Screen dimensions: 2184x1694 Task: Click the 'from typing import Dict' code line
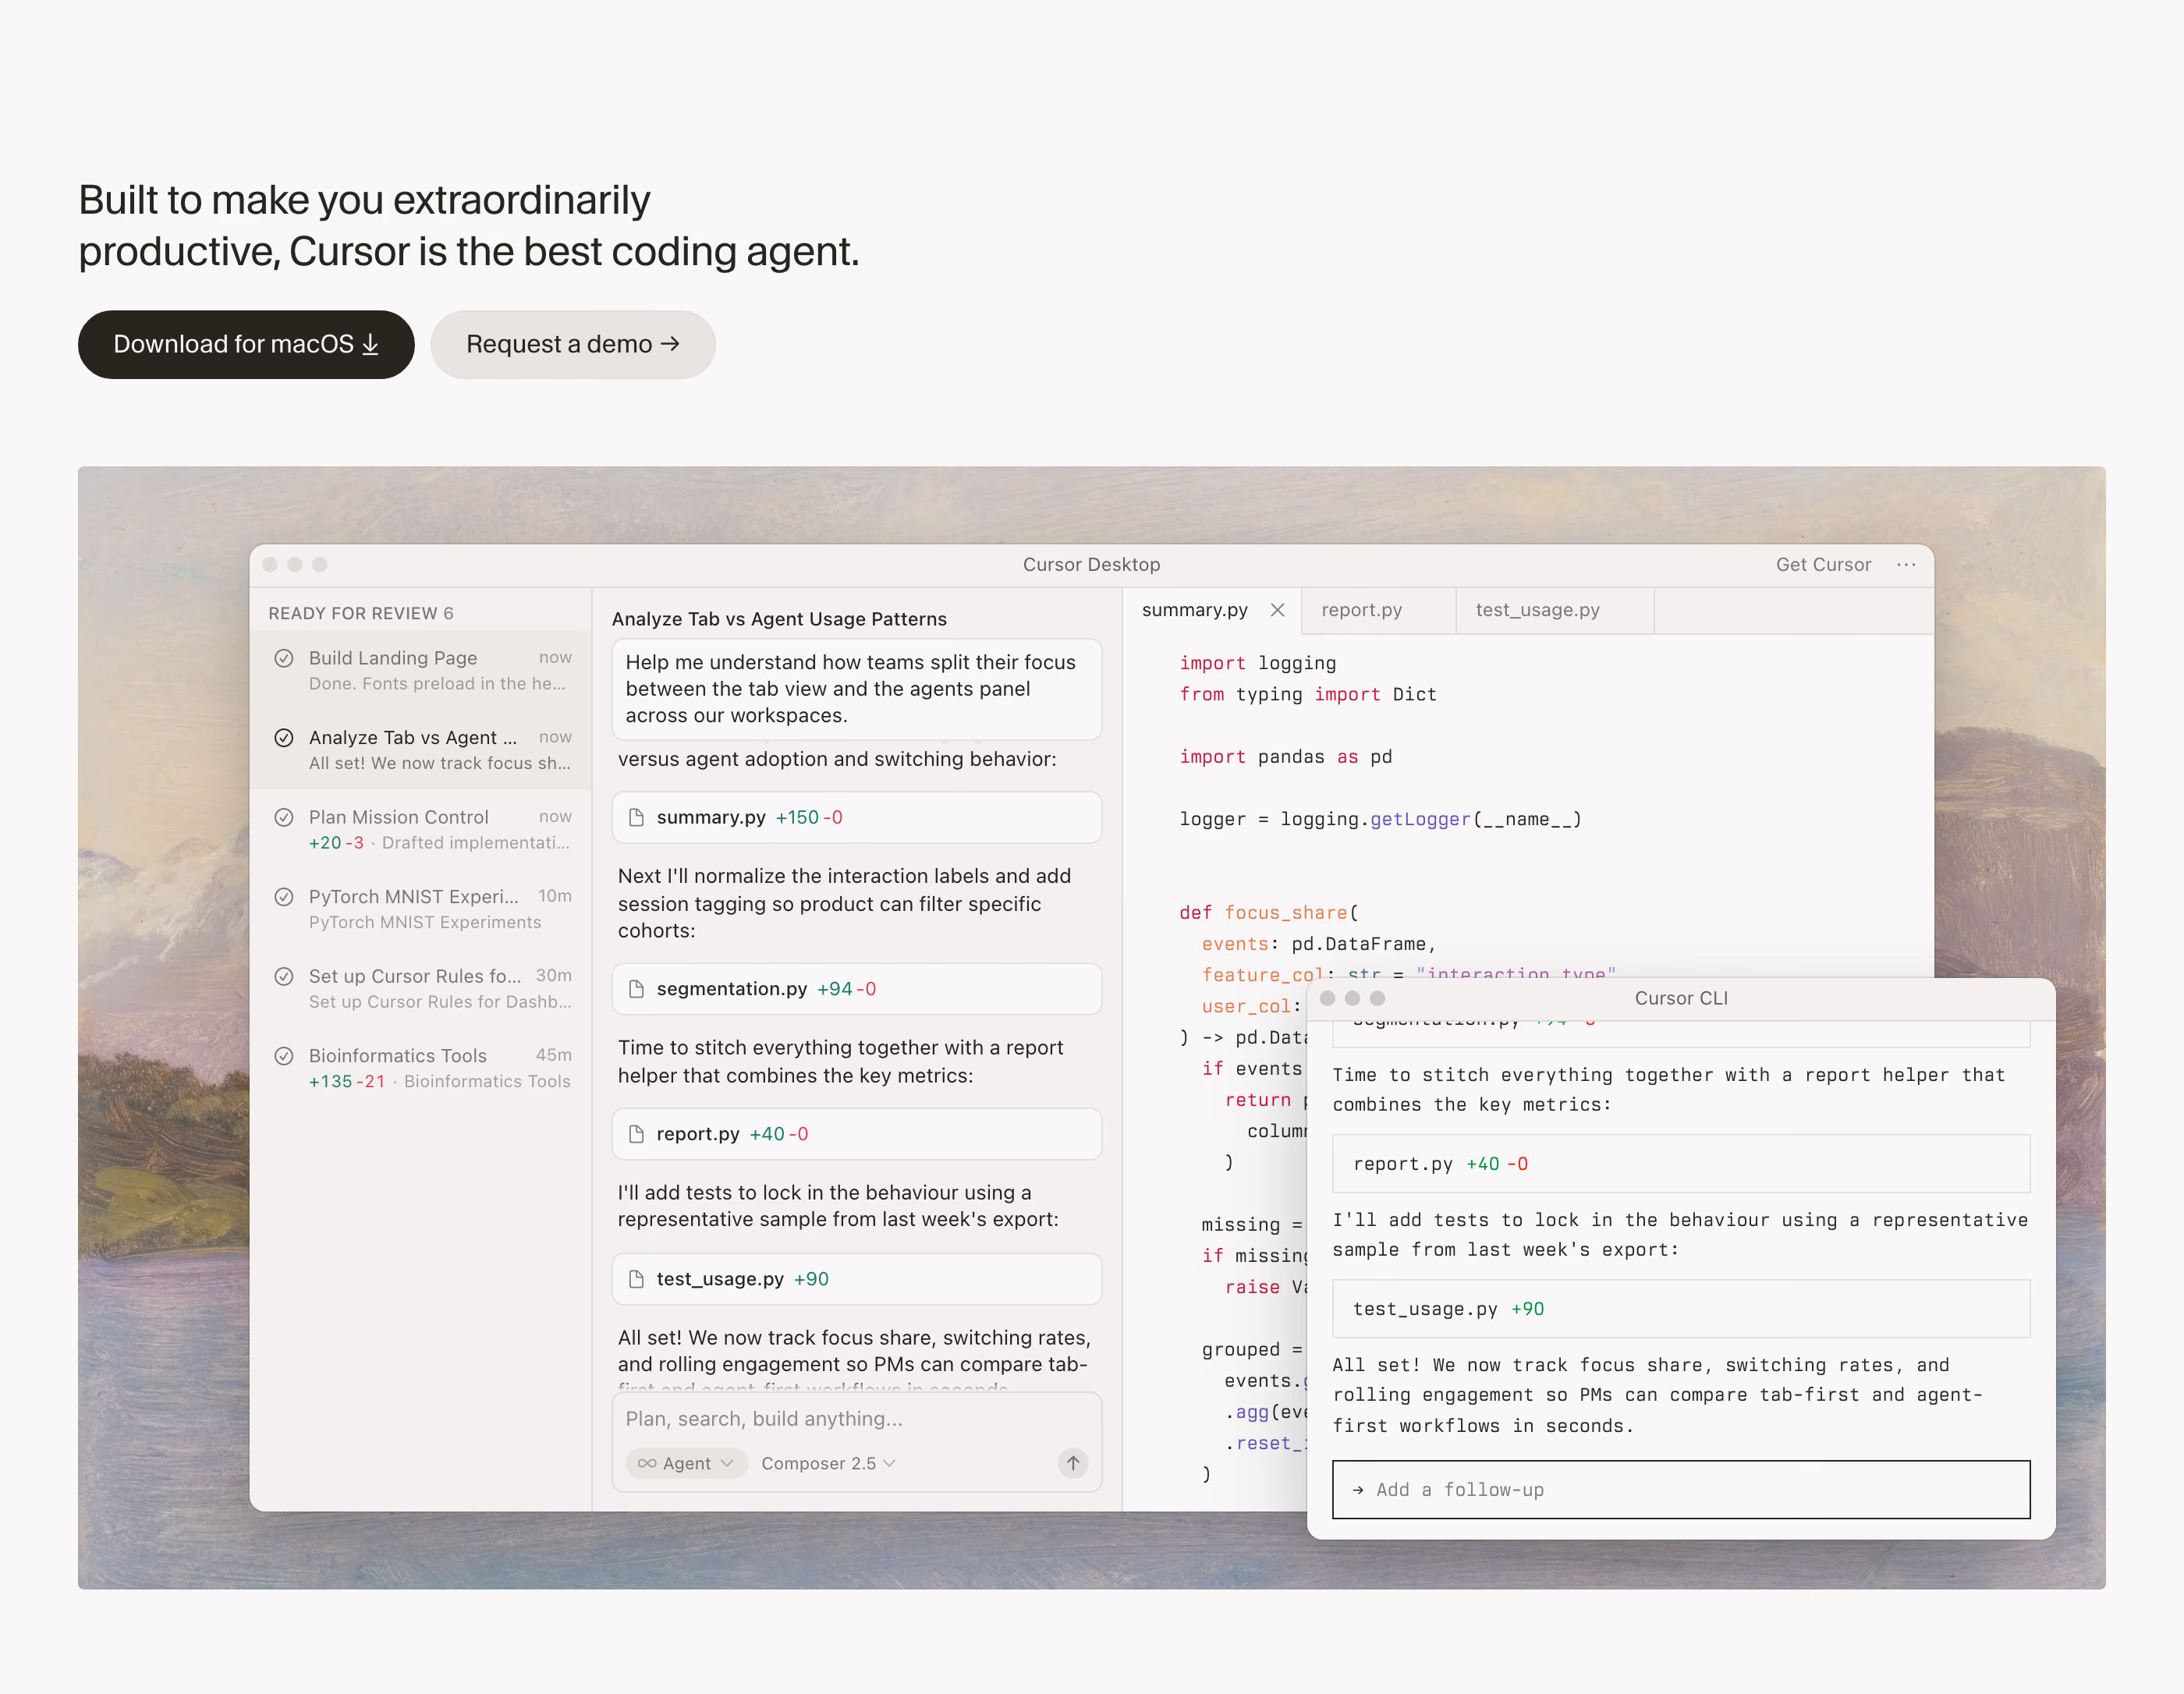(1308, 694)
